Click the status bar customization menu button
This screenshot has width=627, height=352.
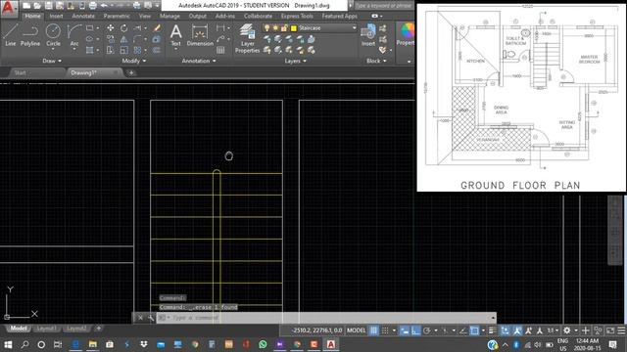click(x=621, y=330)
